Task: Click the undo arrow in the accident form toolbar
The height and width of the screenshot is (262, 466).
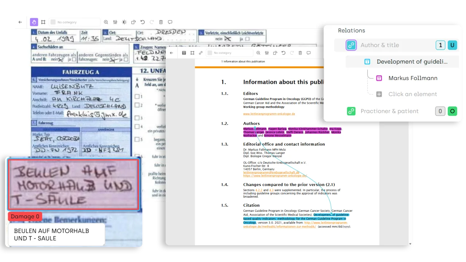Action: [142, 22]
